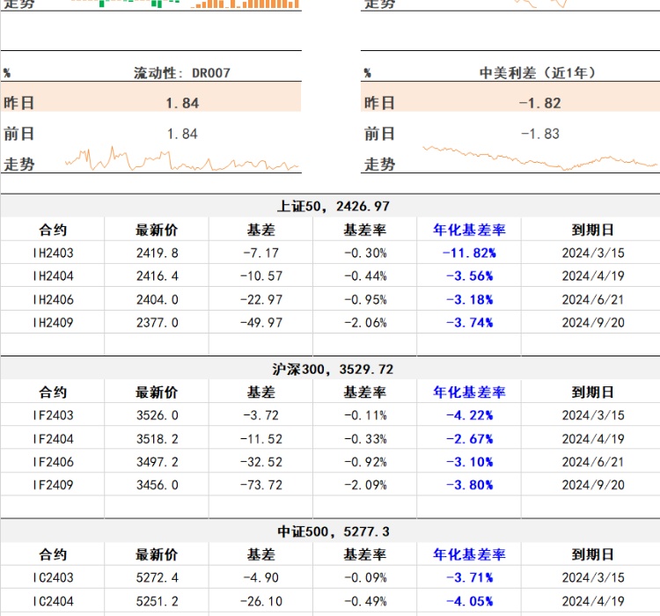Click IH2403 latest price 2419.8
Image resolution: width=660 pixels, height=616 pixels.
tap(157, 253)
